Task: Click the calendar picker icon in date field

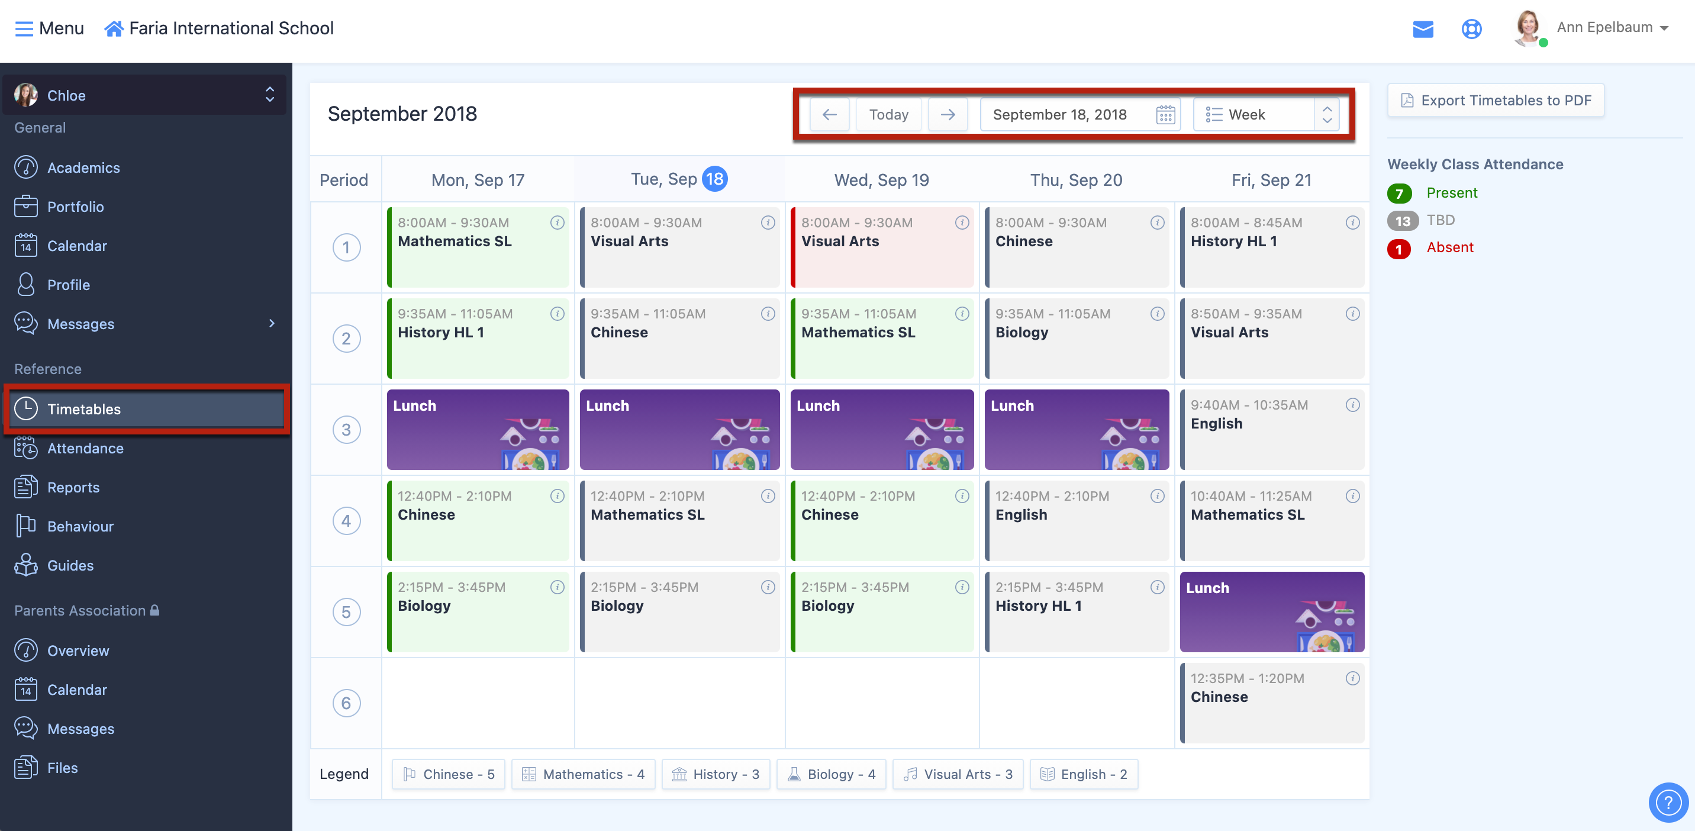Action: (1165, 114)
